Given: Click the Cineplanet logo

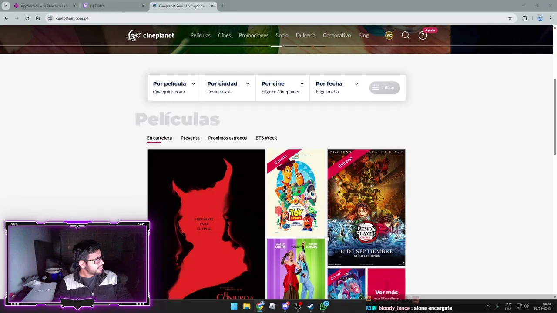Looking at the screenshot, I should tap(150, 35).
